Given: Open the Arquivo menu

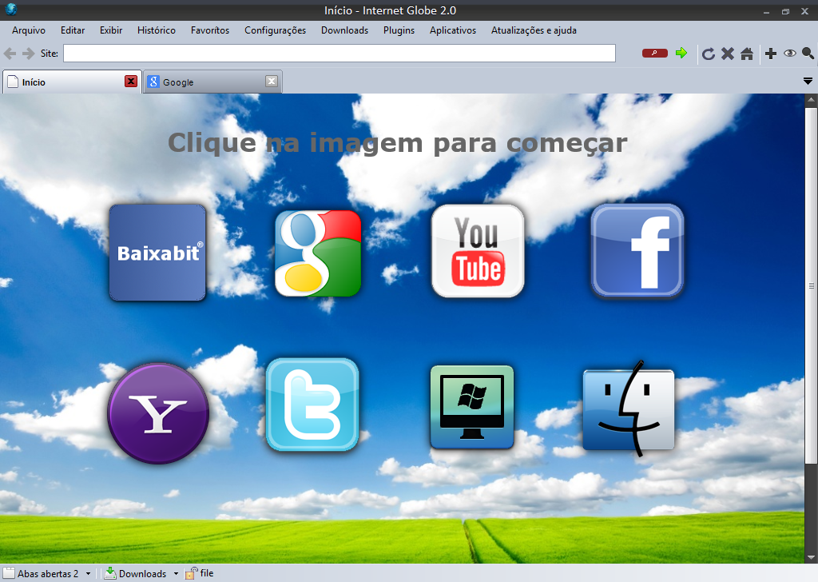Looking at the screenshot, I should click(x=28, y=30).
